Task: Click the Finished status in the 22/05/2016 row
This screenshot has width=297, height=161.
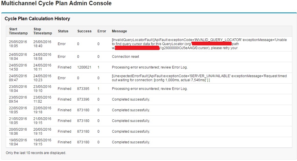Action: pos(64,110)
